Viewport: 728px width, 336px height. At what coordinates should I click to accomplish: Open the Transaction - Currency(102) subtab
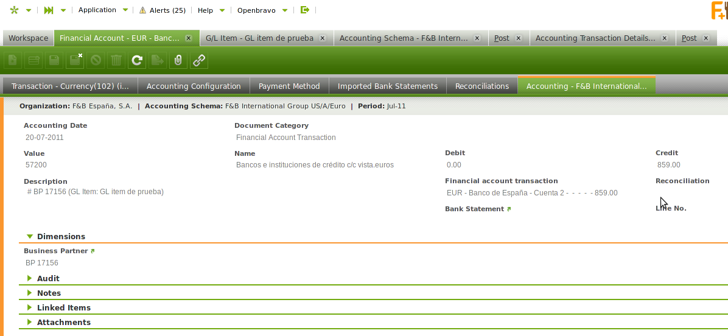[70, 86]
